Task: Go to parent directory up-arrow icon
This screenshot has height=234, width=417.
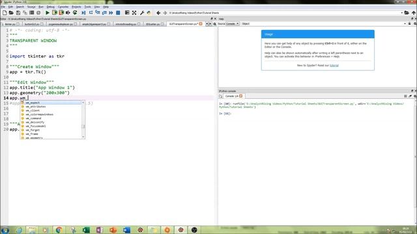Action: point(414,13)
